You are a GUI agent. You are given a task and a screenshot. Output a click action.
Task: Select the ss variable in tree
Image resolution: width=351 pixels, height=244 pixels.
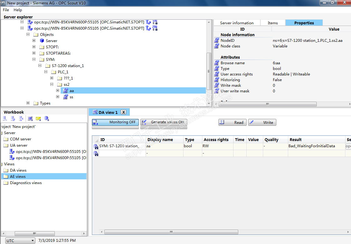[71, 97]
